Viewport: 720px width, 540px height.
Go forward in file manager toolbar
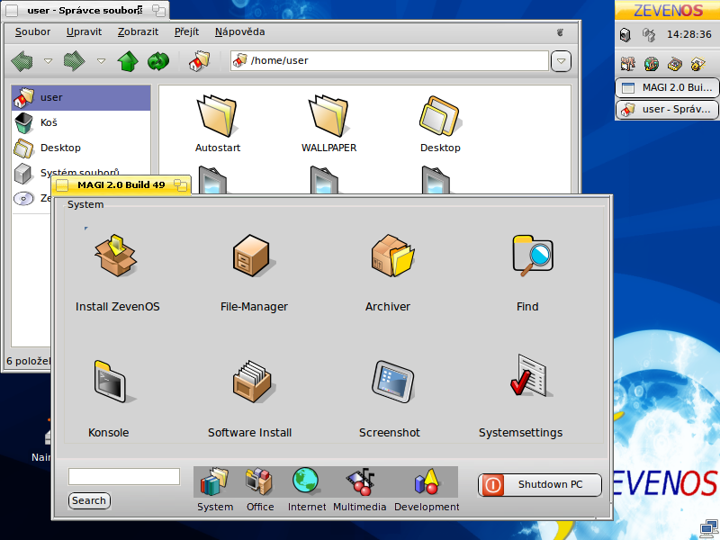coord(74,61)
